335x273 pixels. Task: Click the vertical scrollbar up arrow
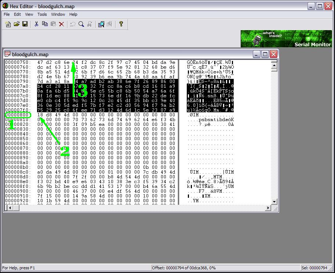(x=274, y=65)
